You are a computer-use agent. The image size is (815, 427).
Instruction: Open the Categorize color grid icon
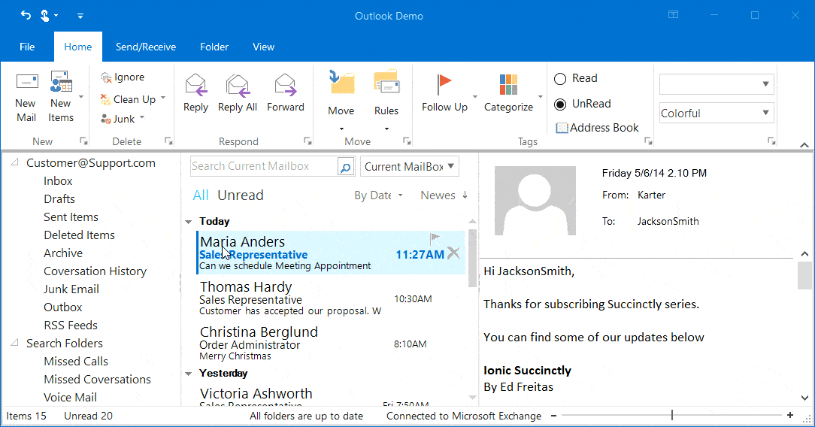508,84
